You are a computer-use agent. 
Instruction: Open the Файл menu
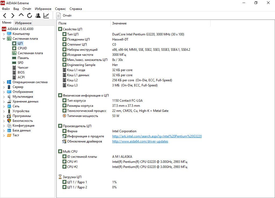coord(6,9)
